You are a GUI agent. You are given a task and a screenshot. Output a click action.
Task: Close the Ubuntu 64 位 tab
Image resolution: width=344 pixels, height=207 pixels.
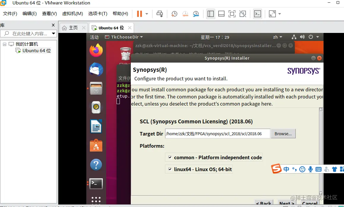click(130, 28)
